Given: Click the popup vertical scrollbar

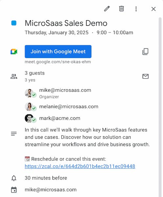Looking at the screenshot, I should [x=160, y=107].
